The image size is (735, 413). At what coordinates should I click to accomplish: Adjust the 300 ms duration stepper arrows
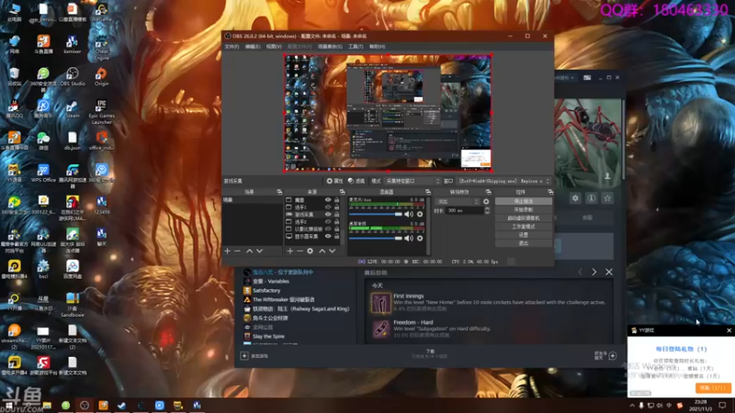(487, 211)
